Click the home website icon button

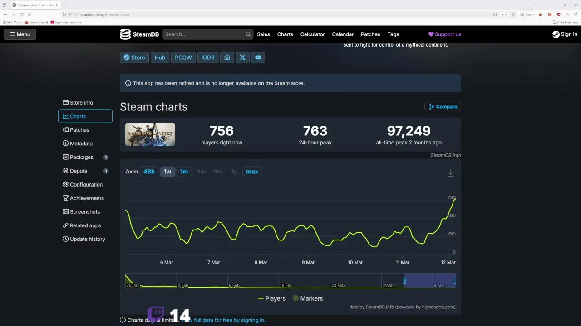[x=227, y=58]
